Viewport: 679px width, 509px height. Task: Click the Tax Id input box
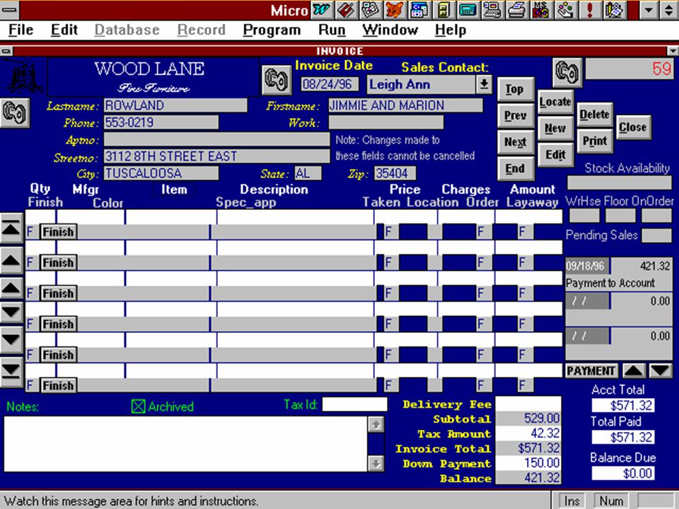pyautogui.click(x=354, y=404)
